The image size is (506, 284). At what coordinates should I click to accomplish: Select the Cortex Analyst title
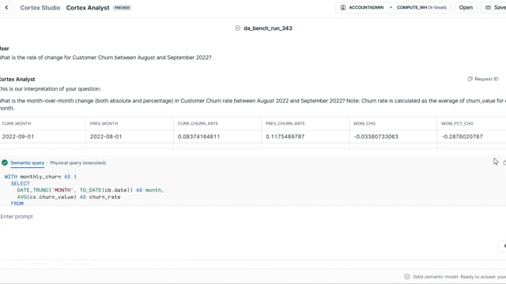click(x=88, y=8)
